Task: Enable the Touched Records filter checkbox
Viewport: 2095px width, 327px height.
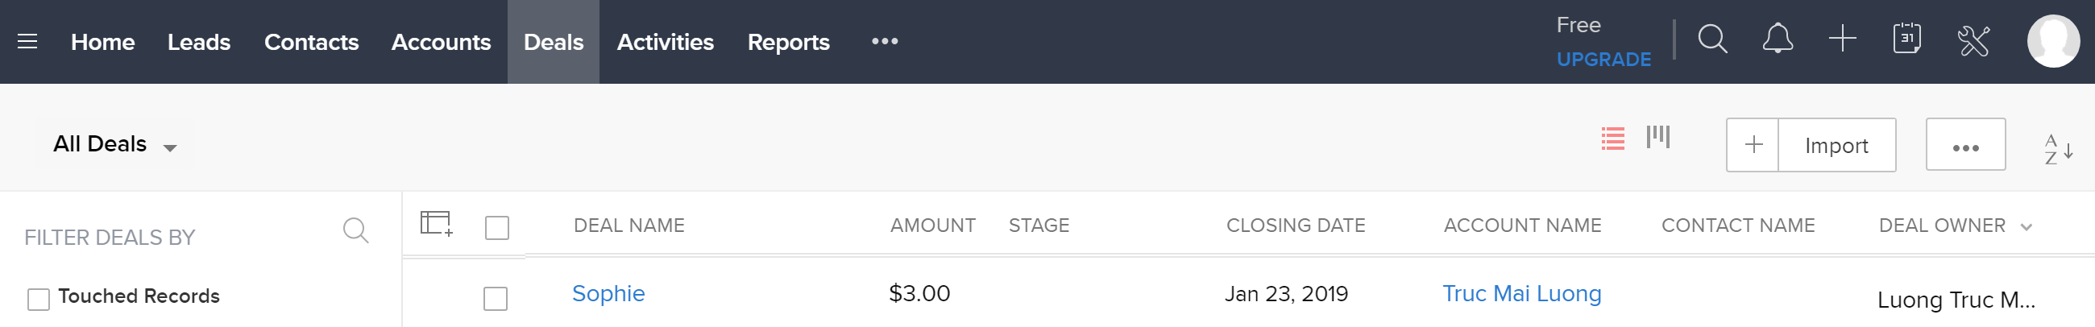Action: (x=38, y=299)
